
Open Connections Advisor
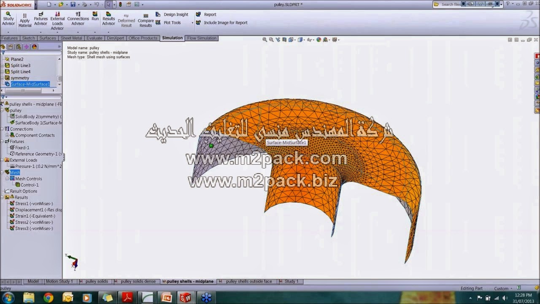click(78, 19)
